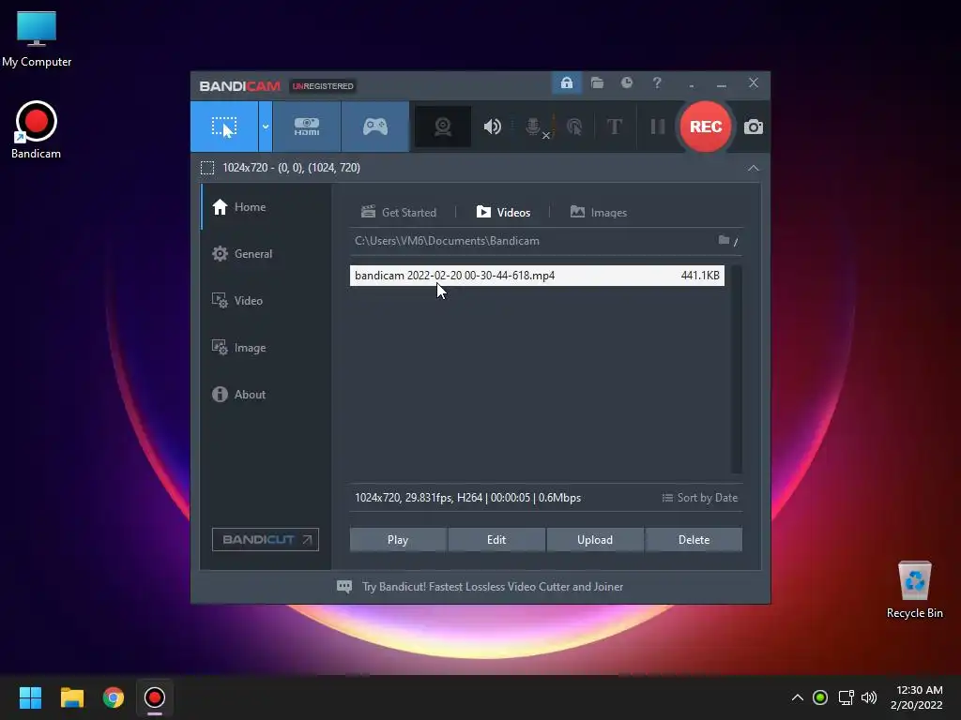The image size is (961, 720).
Task: Open Google Chrome from the taskbar
Action: 114,697
